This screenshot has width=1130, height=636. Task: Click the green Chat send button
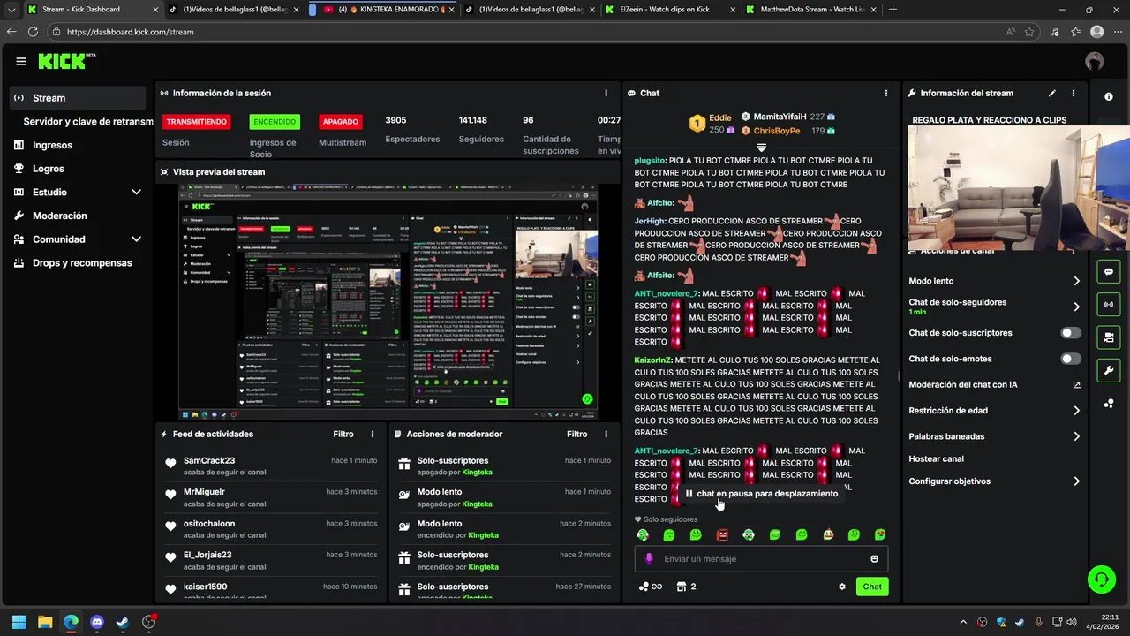tap(872, 587)
